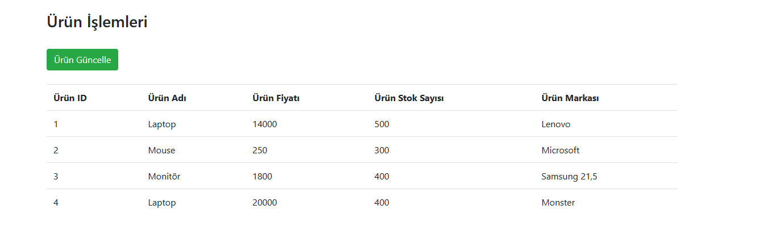This screenshot has height=230, width=767.
Task: Click the Ürün Stok Sayısı header
Action: (409, 98)
